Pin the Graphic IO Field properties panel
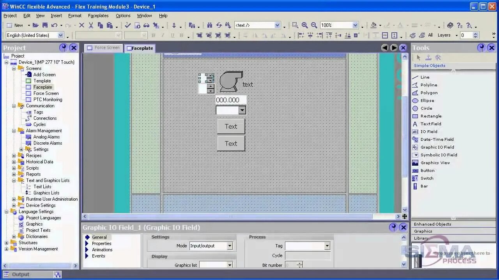 pyautogui.click(x=393, y=227)
